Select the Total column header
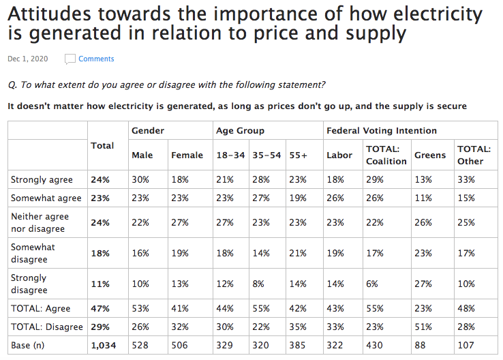 point(102,146)
